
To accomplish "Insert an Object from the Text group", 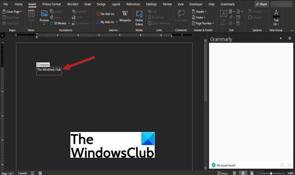I will [239, 23].
